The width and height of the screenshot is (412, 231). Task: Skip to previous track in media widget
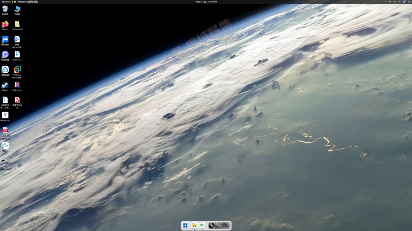pos(218,226)
